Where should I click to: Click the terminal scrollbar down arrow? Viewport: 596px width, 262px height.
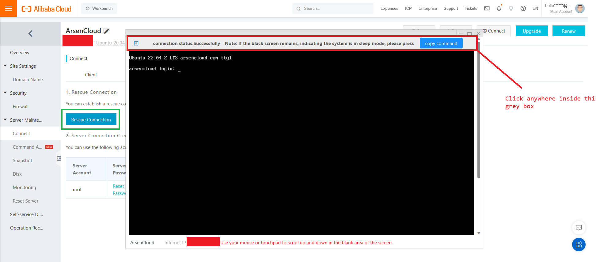pos(479,233)
